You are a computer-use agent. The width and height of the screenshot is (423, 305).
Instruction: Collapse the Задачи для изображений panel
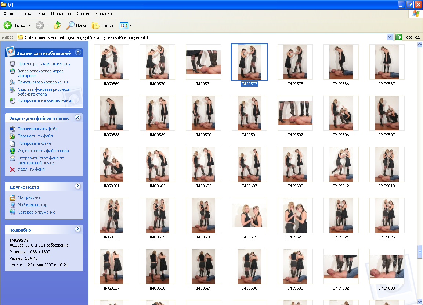[78, 52]
